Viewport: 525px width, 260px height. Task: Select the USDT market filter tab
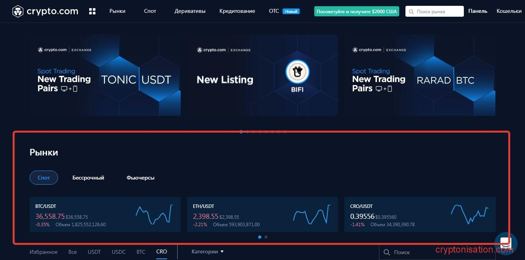click(94, 252)
